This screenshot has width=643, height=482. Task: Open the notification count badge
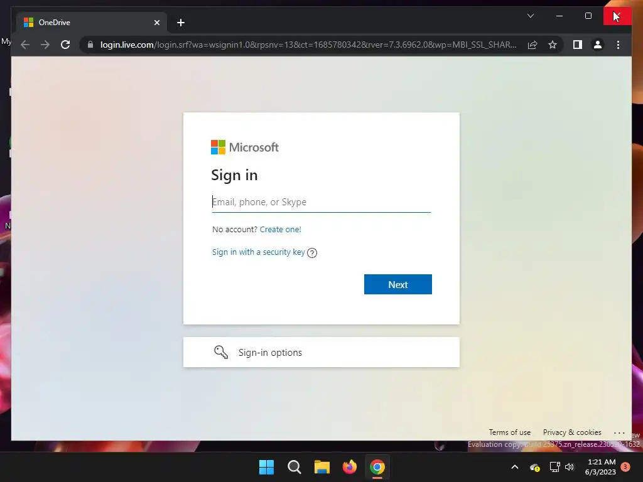(x=625, y=466)
